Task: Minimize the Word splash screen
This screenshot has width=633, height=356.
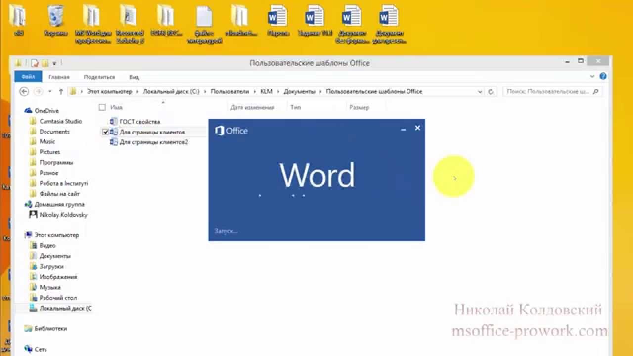Action: (403, 129)
